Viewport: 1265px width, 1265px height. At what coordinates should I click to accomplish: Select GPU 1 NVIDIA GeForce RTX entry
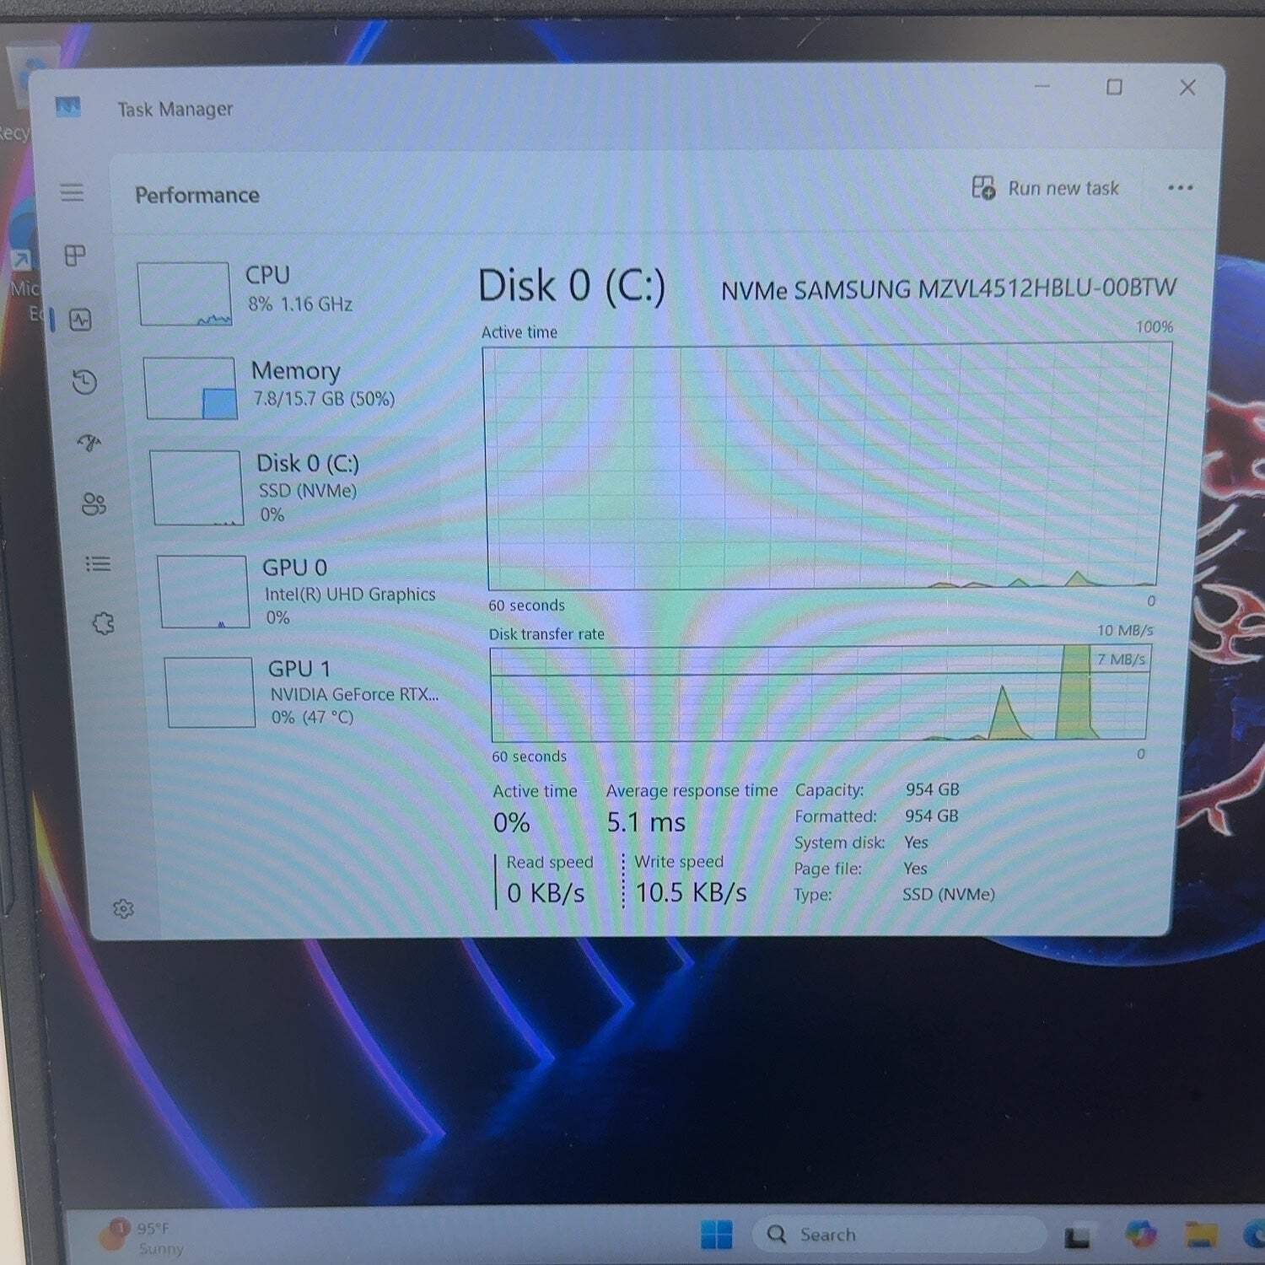click(x=304, y=692)
